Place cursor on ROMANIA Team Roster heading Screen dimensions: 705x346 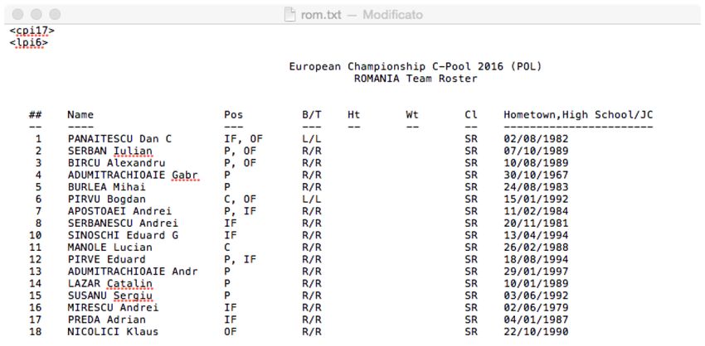(x=416, y=79)
